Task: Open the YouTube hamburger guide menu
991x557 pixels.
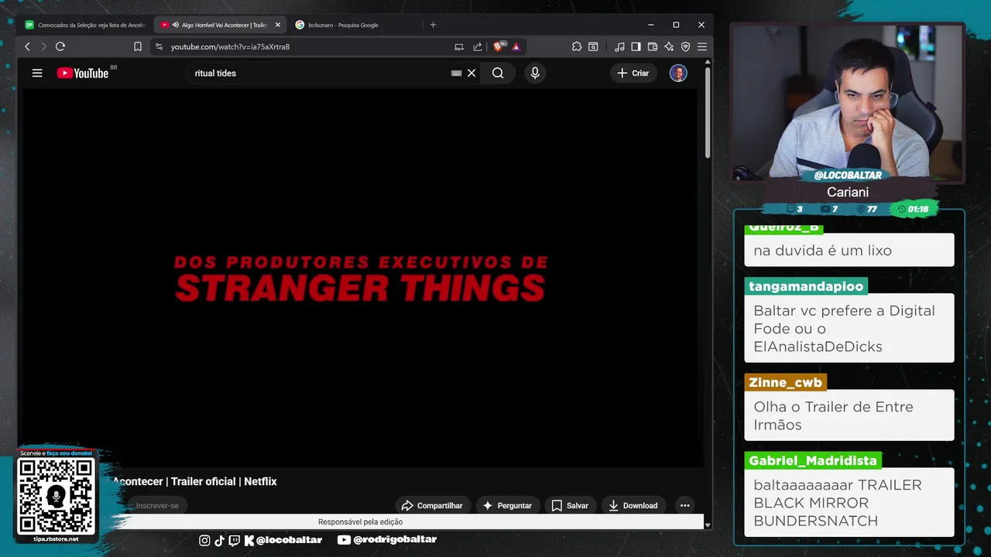Action: 37,73
